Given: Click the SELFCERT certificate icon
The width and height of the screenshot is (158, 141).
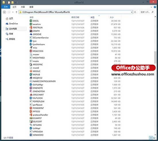Looking at the screenshot, I should click(x=31, y=121).
